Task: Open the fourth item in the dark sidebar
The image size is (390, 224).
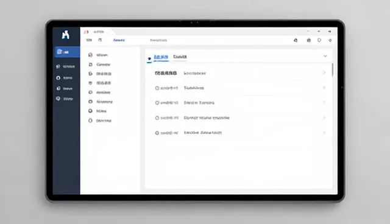Action: [x=65, y=88]
